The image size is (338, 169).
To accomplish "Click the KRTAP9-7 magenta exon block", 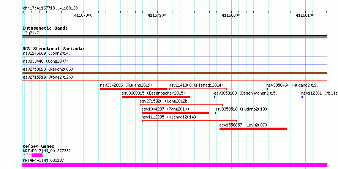I will (37, 155).
